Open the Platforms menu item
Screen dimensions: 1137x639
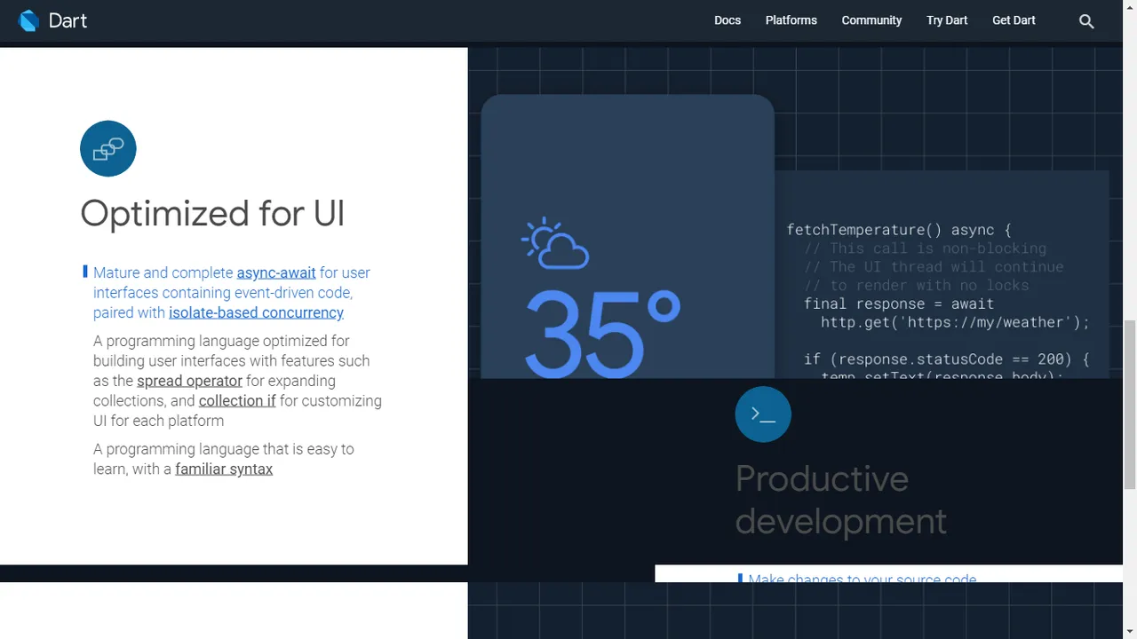tap(791, 20)
